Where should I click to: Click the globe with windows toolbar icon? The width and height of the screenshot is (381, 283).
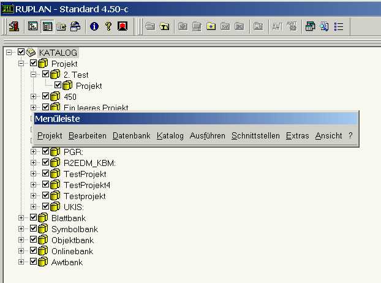point(75,26)
